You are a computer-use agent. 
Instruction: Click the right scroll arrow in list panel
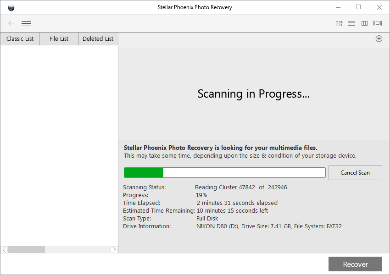[x=114, y=250]
